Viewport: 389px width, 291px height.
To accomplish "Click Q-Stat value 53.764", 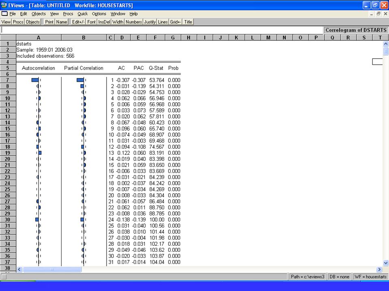I will 157,80.
